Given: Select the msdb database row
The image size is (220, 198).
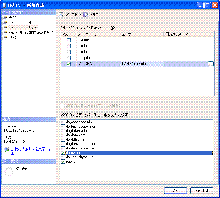Looking at the screenshot, I should (83, 52).
